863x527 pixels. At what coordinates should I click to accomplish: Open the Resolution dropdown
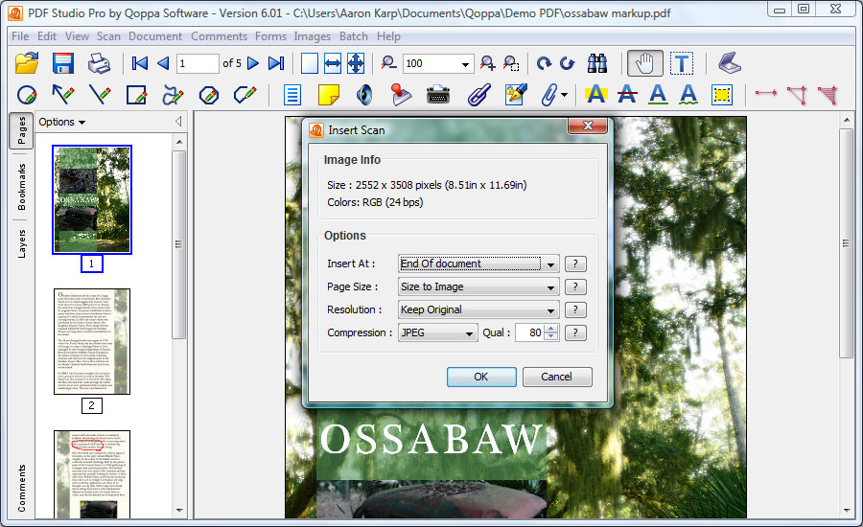pos(478,309)
